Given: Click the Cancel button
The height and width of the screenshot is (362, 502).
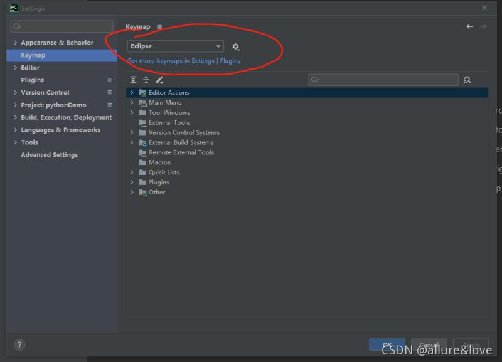Looking at the screenshot, I should [x=429, y=344].
